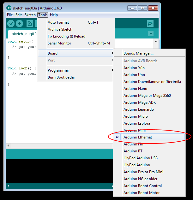Open the tab options dropdown arrow
The width and height of the screenshot is (193, 200).
tap(151, 34)
